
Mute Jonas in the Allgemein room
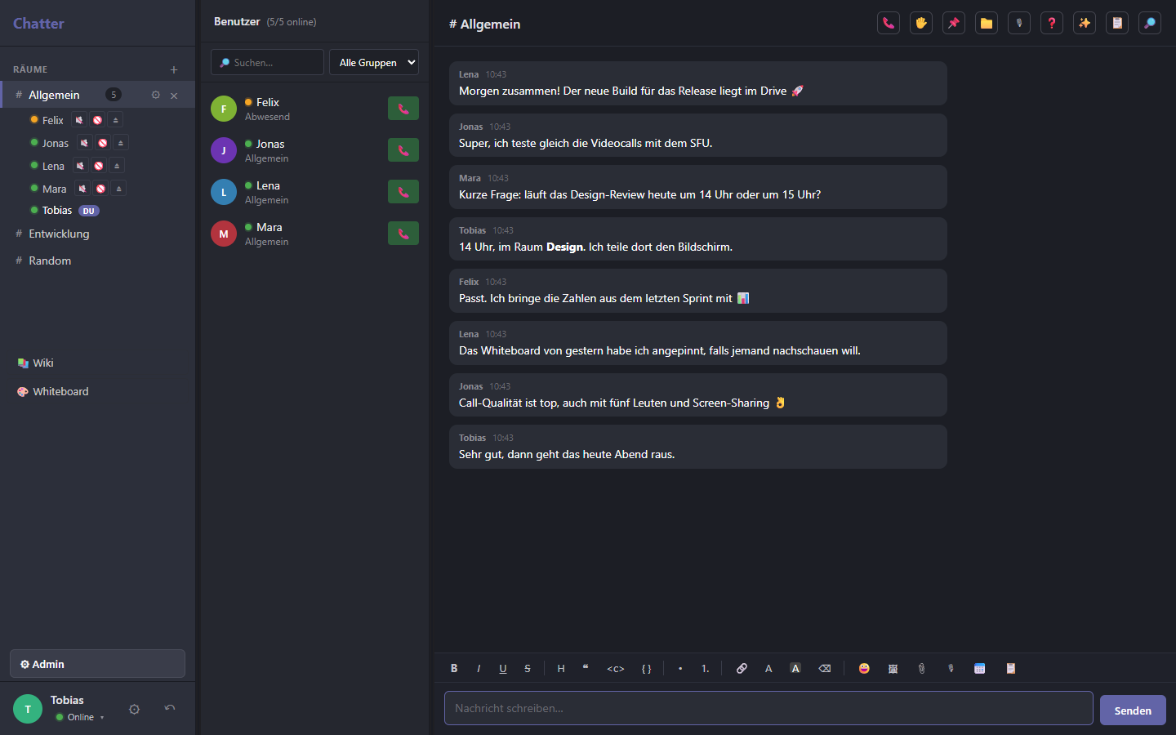click(x=84, y=143)
